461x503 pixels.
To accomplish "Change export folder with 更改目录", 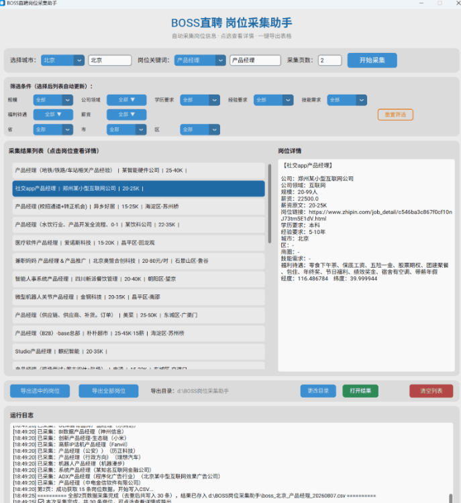I will click(x=318, y=391).
